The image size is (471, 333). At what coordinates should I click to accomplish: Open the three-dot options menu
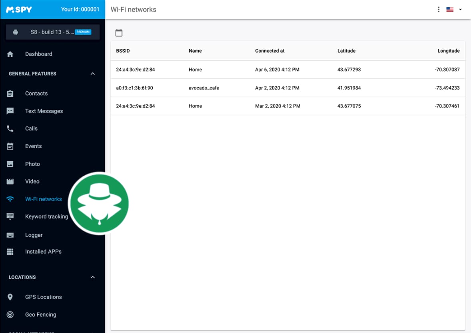coord(438,9)
